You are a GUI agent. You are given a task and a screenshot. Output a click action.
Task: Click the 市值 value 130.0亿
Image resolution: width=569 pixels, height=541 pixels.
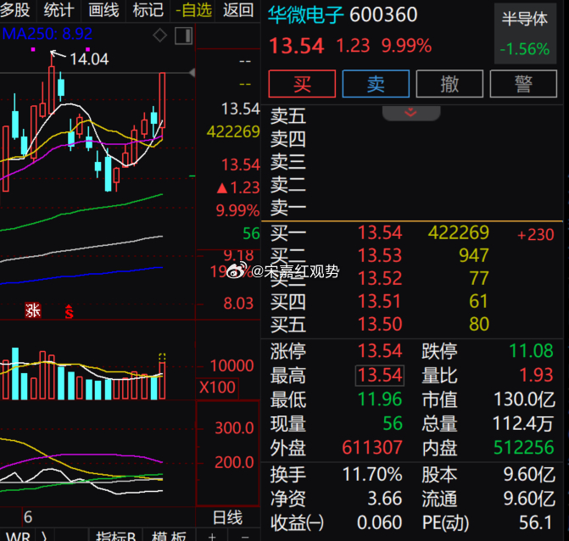pyautogui.click(x=525, y=399)
